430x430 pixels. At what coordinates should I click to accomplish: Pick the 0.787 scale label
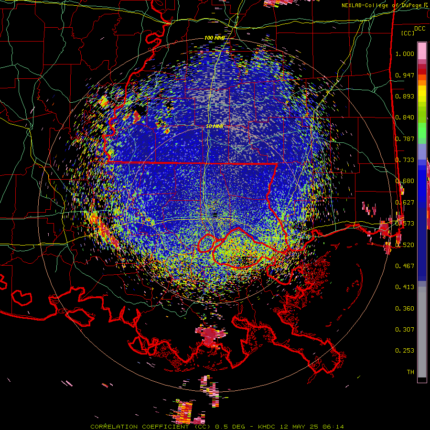point(405,139)
